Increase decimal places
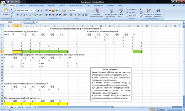185x111 pixels. pyautogui.click(x=83, y=15)
